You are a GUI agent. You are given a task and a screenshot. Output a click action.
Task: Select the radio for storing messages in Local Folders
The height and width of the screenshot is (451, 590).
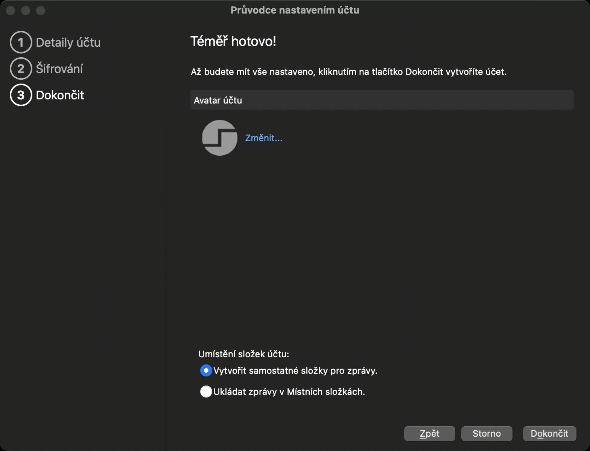click(x=206, y=392)
